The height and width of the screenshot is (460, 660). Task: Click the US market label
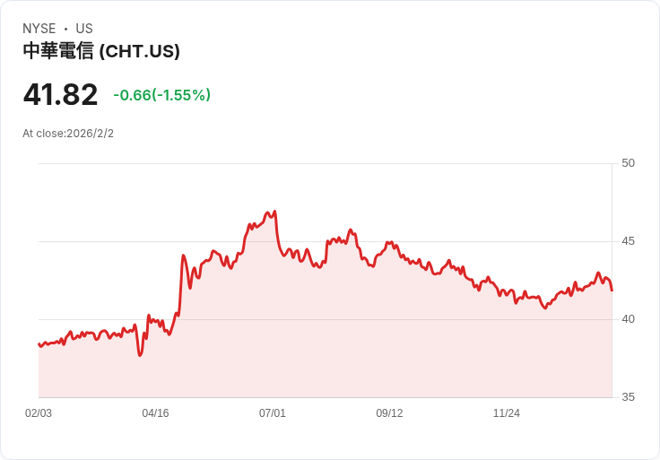[84, 29]
